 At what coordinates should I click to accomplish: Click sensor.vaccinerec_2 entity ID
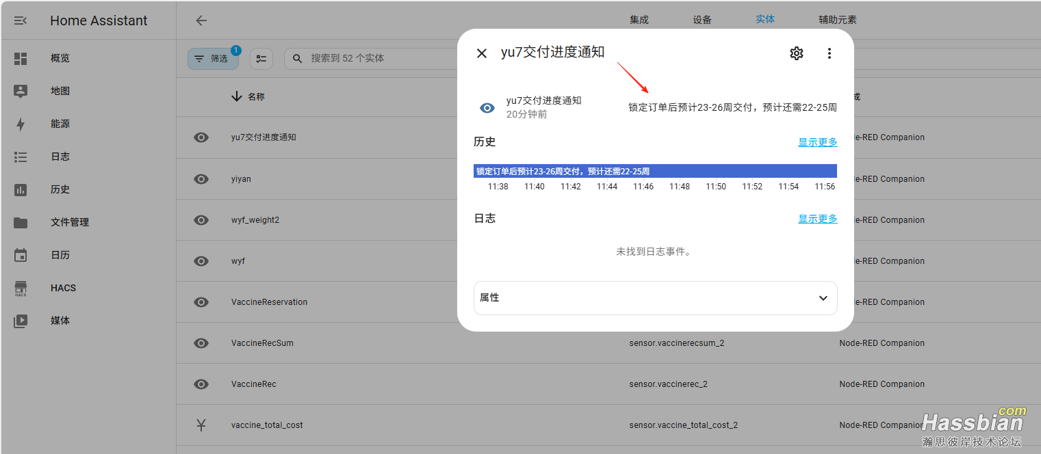(669, 384)
